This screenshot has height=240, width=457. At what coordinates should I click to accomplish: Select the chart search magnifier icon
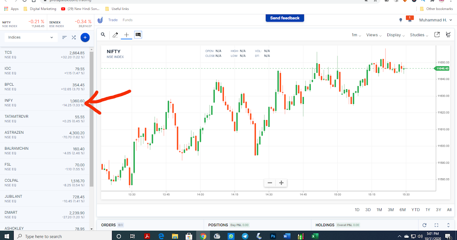point(103,35)
